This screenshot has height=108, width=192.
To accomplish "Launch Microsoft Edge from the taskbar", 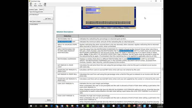I will pos(51,106).
